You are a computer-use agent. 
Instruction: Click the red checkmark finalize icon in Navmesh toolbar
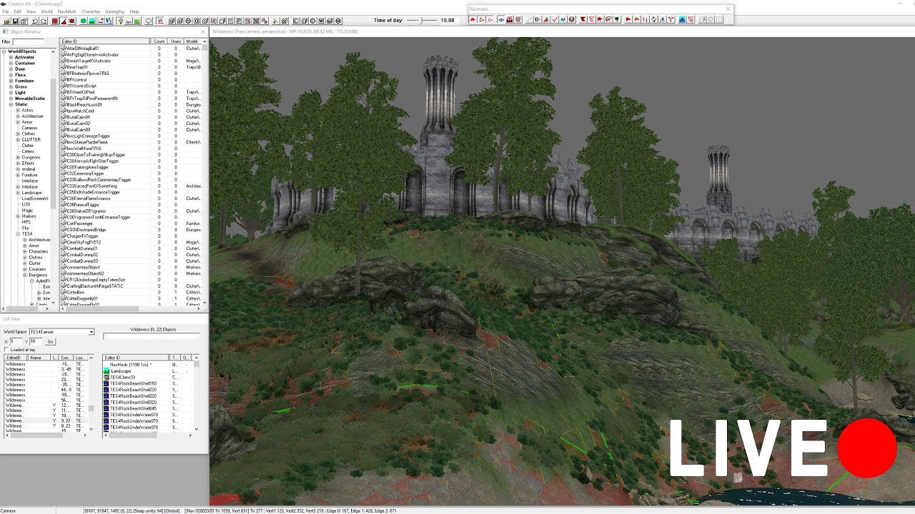tap(555, 19)
